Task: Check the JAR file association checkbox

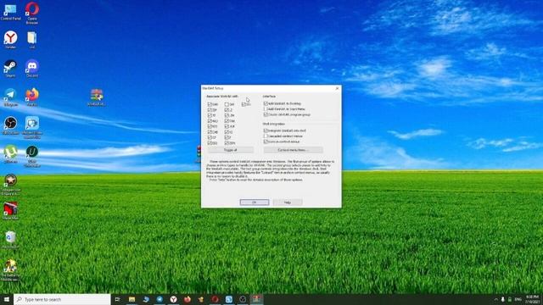Action: click(x=227, y=104)
